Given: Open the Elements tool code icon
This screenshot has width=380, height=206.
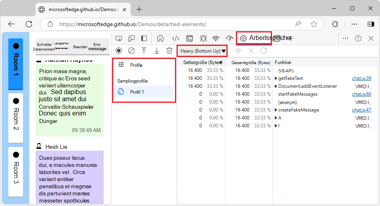Looking at the screenshot, I should tap(176, 38).
